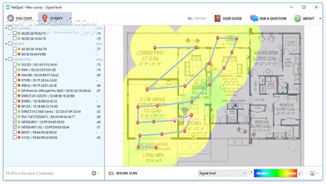Click the Ask a Question chat icon
The width and height of the screenshot is (326, 184).
tap(254, 18)
